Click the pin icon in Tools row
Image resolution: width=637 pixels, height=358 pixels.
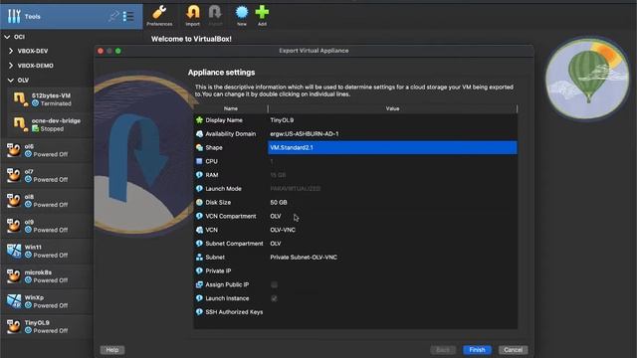click(x=113, y=16)
